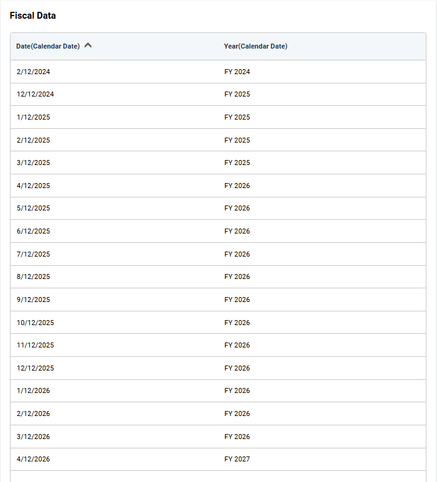Click the 3/12/2026 date cell
Screen dimensions: 437x482
(x=34, y=437)
